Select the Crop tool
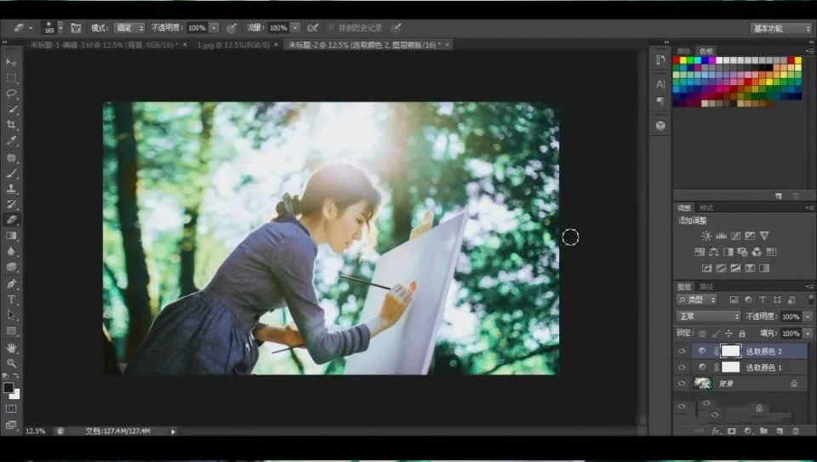 (x=11, y=125)
